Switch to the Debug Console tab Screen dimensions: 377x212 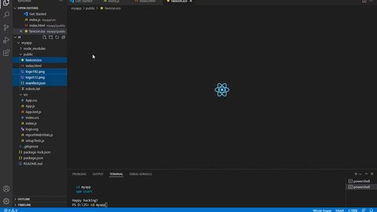140,174
